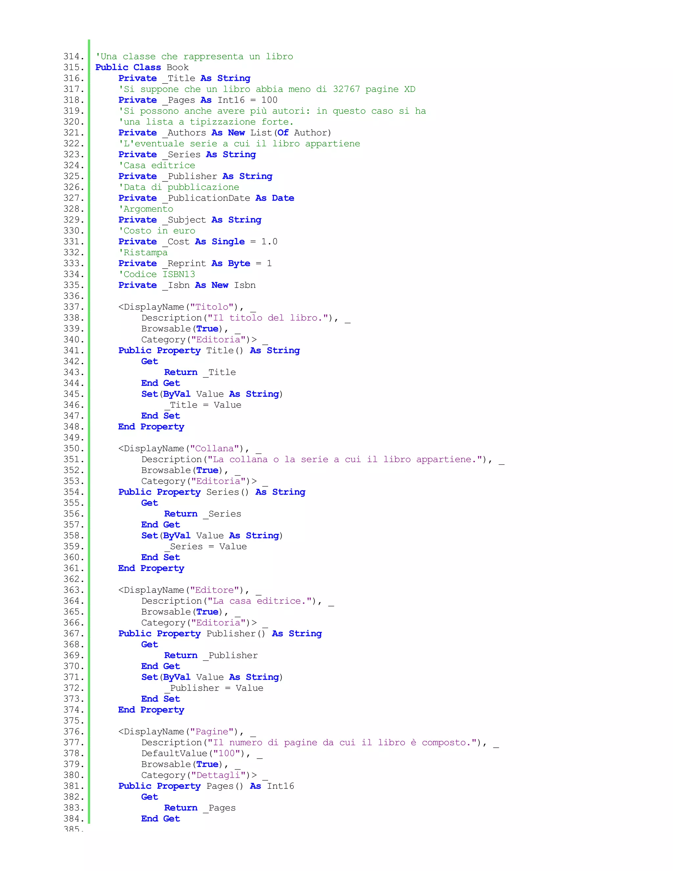Click the 'Private _Authors As New List(Of Author)' line

[224, 133]
